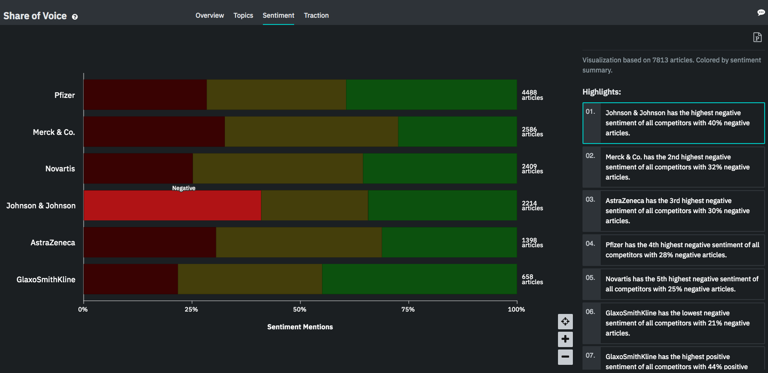768x373 pixels.
Task: Click the 1398 articles count
Action: click(533, 242)
